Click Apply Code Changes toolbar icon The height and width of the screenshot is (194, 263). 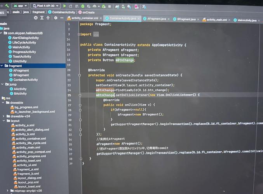coord(77,6)
